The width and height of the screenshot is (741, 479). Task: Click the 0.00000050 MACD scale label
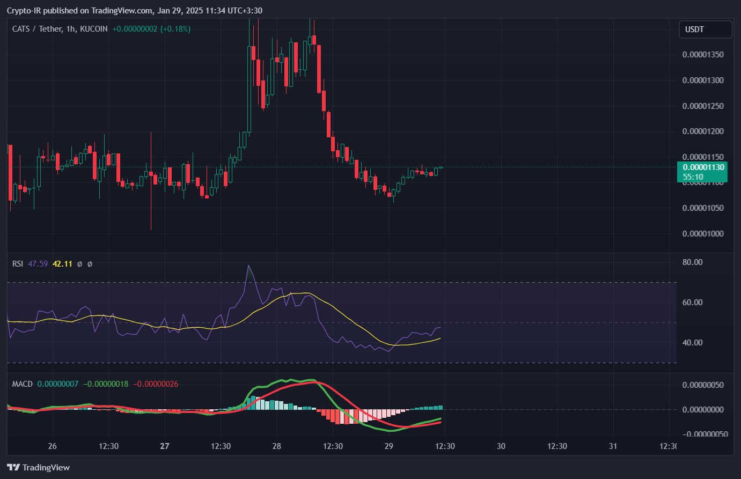tap(703, 385)
